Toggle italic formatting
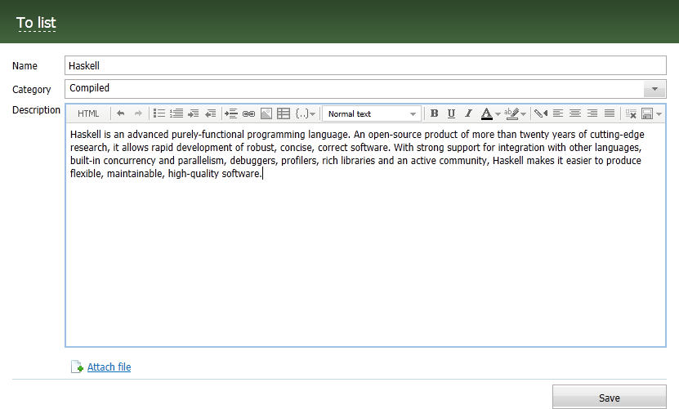Screen dimensions: 679x409 click(468, 113)
